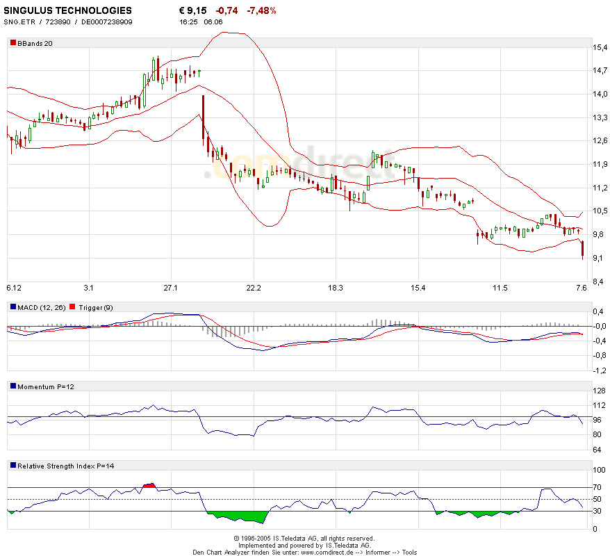
Task: Click the 9,1 price axis label
Action: click(600, 258)
